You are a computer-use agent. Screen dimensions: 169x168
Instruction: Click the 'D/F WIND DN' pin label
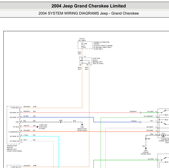pyautogui.click(x=14, y=141)
